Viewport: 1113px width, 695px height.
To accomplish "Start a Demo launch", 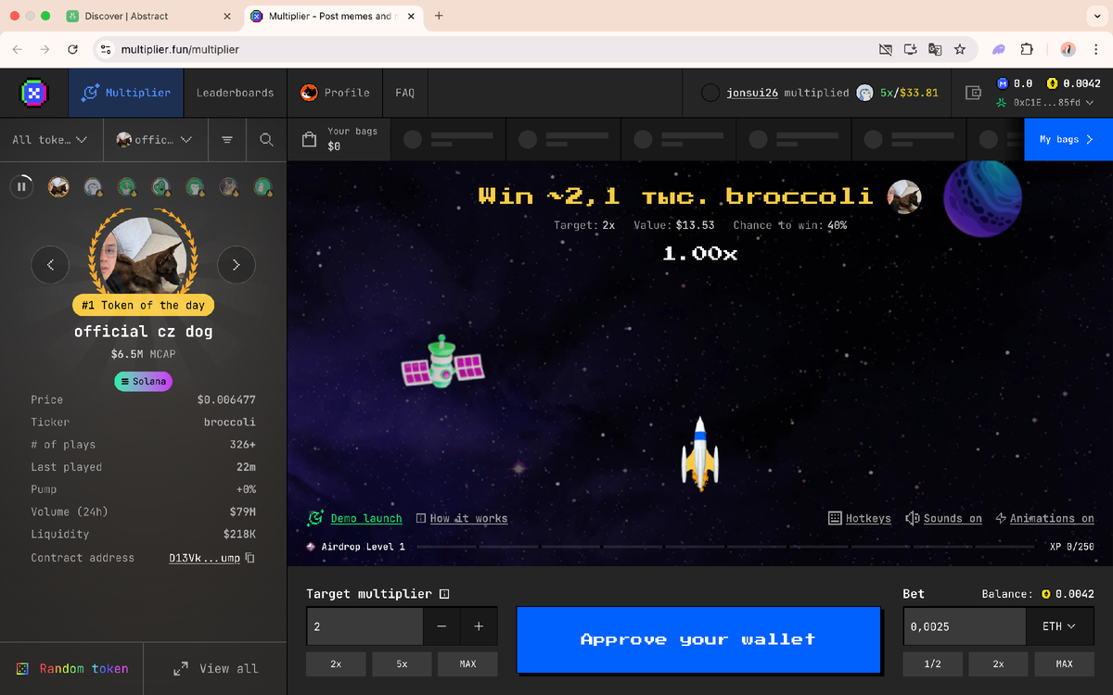I will 355,518.
